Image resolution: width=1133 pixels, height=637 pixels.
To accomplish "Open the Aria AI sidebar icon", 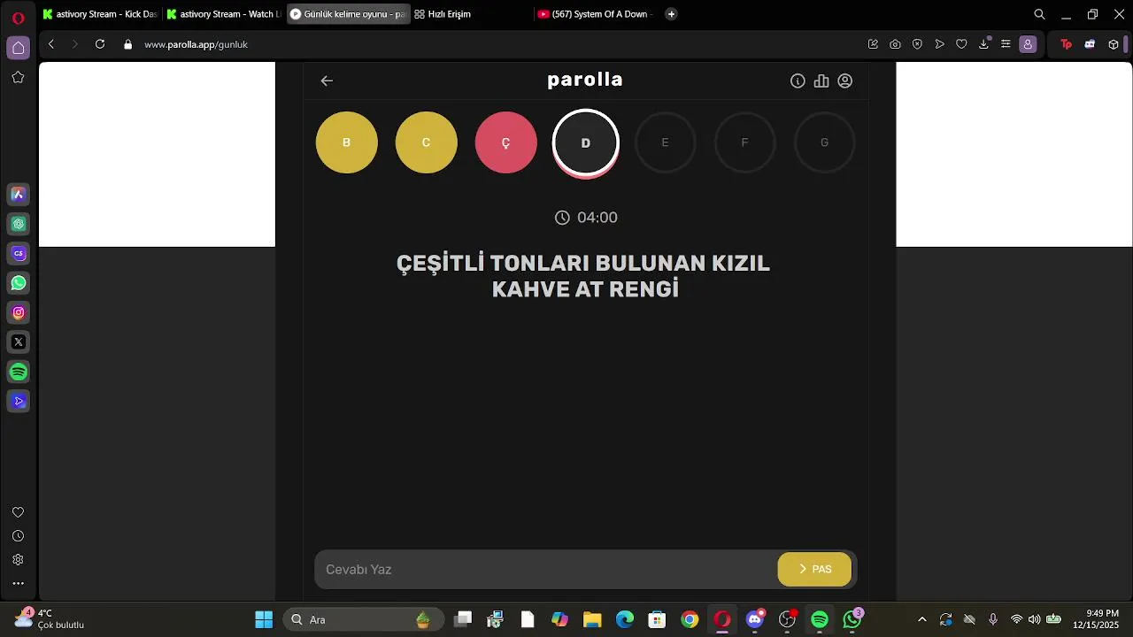I will coord(19,195).
